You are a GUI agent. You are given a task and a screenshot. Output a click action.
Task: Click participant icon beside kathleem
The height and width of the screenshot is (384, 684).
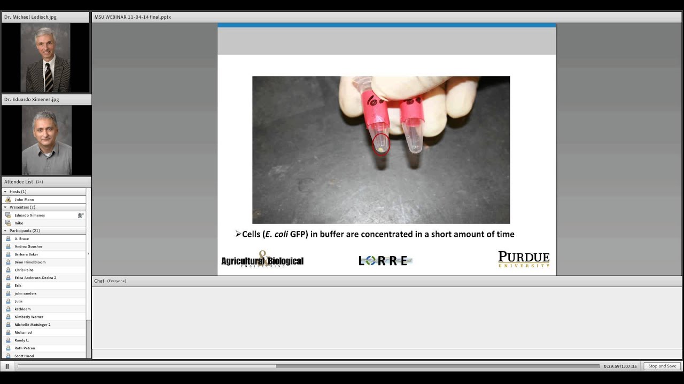tap(8, 309)
